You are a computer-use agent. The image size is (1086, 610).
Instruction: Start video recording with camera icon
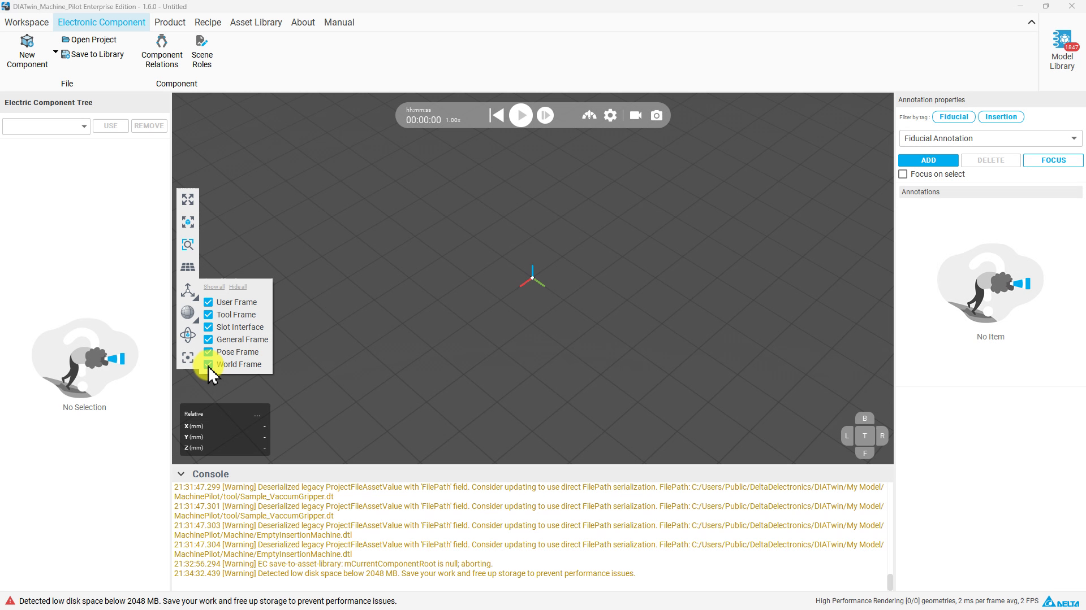[x=636, y=115]
